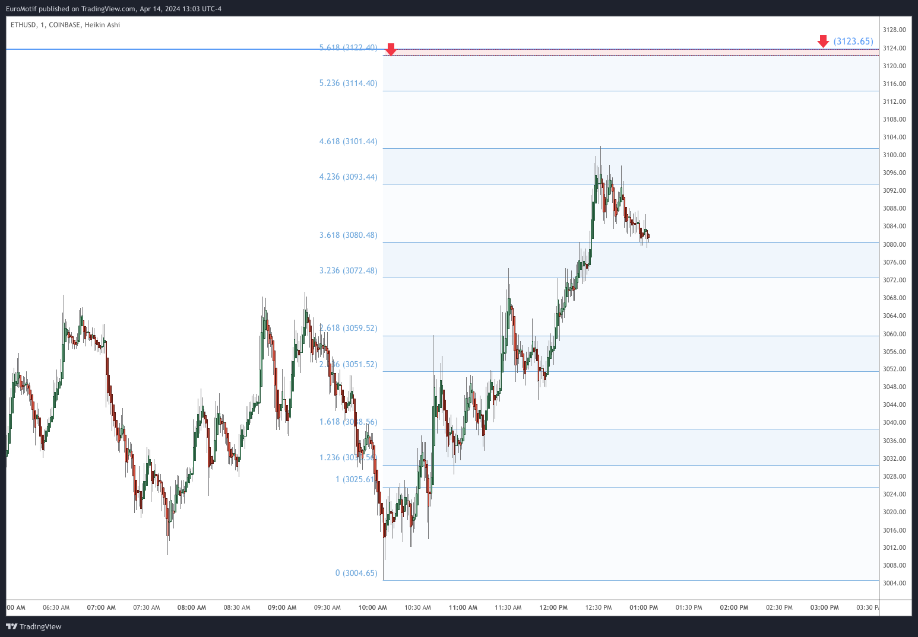Click the 4.618 (3101.44) Fibonacci label
The width and height of the screenshot is (918, 637).
(348, 141)
